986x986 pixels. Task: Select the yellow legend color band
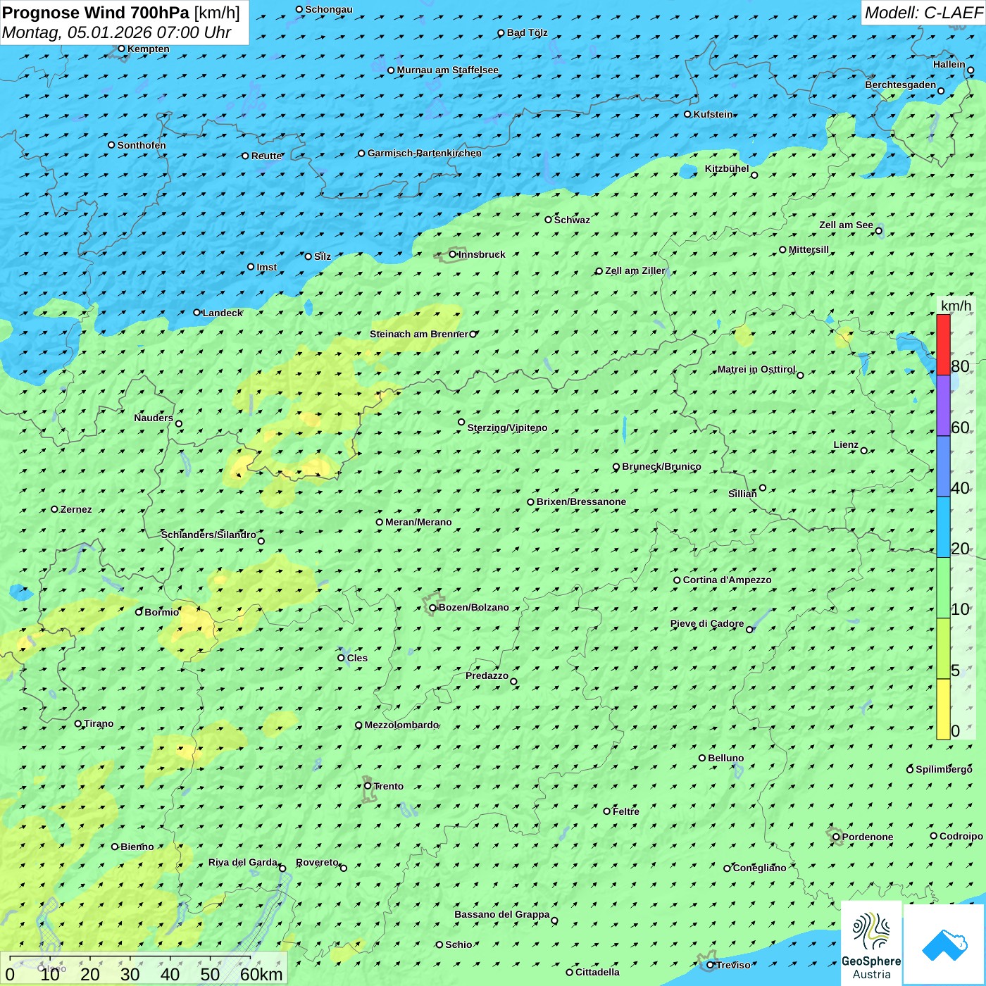[943, 709]
